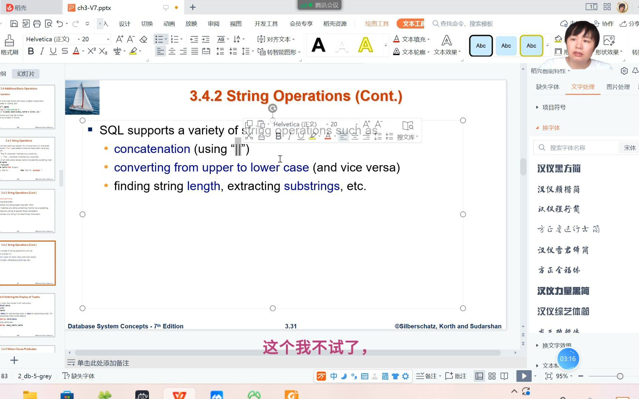Screen dimensions: 639x399
Task: Toggle Bold in the floating mini toolbar
Action: pyautogui.click(x=278, y=136)
